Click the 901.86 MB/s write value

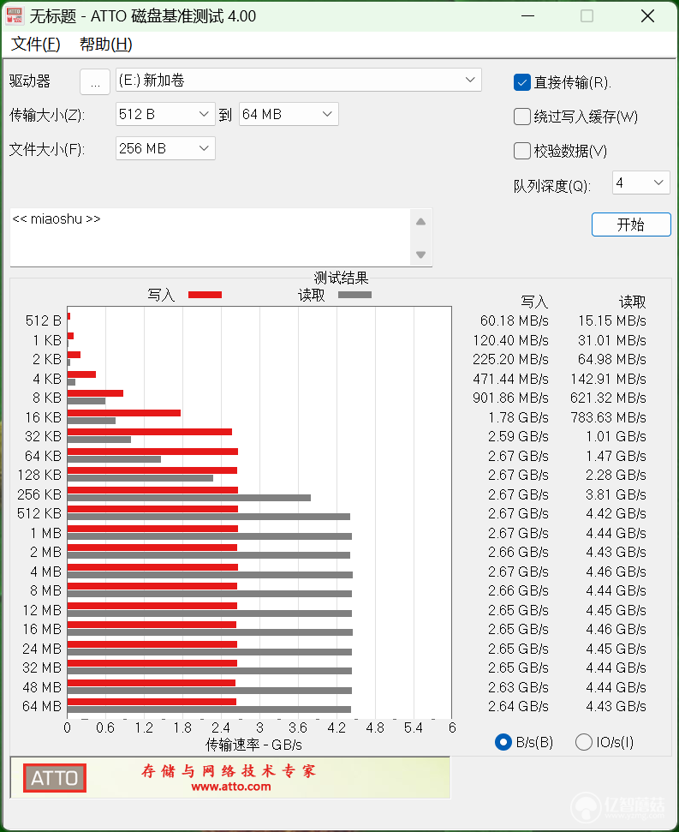pyautogui.click(x=510, y=398)
